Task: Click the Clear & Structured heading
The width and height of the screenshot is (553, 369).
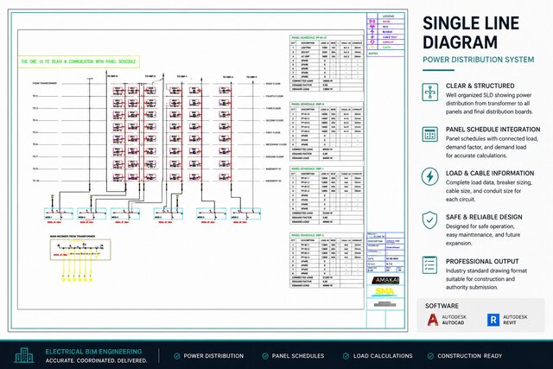Action: tap(480, 86)
